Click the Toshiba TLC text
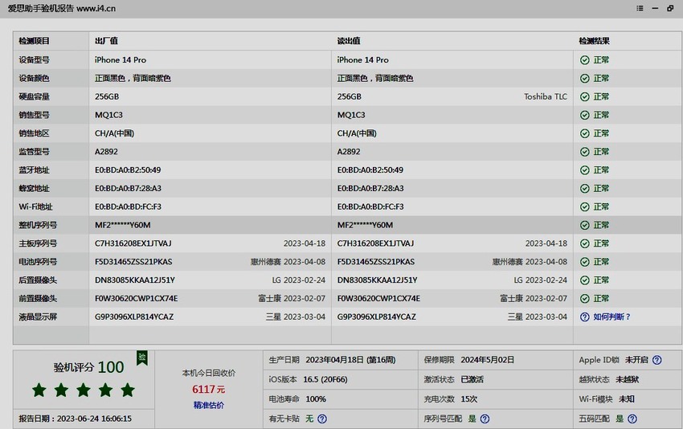683x429 pixels. tap(546, 96)
